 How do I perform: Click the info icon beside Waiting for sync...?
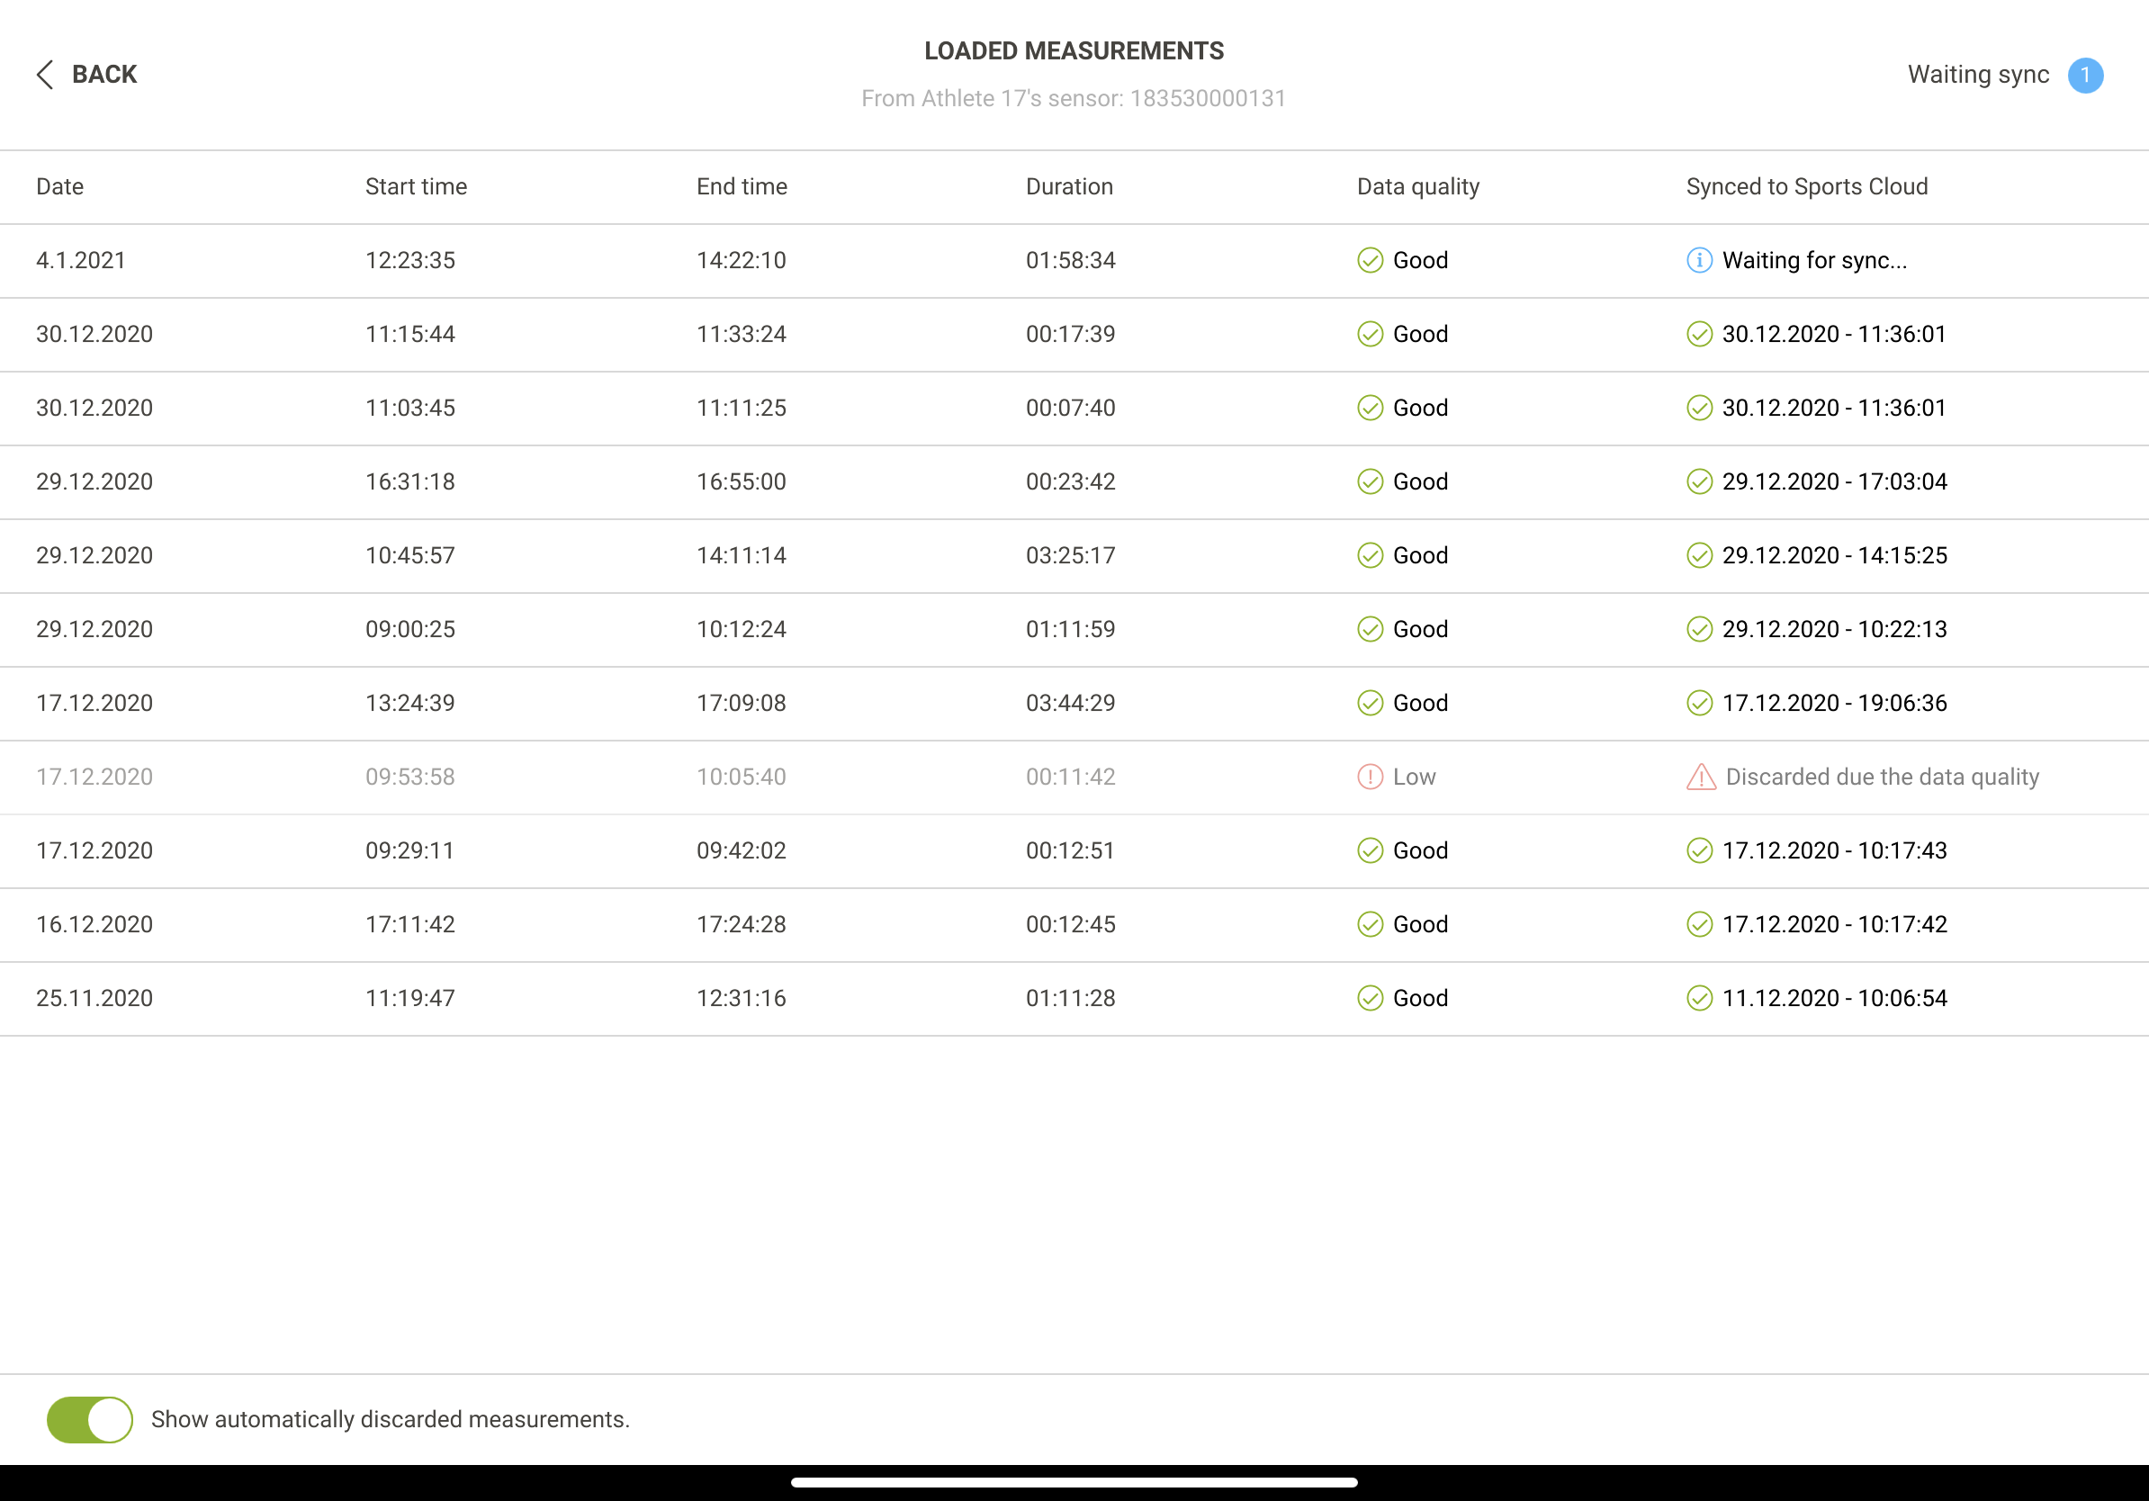click(1699, 260)
